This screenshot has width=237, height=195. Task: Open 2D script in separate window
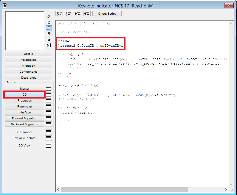(48, 94)
